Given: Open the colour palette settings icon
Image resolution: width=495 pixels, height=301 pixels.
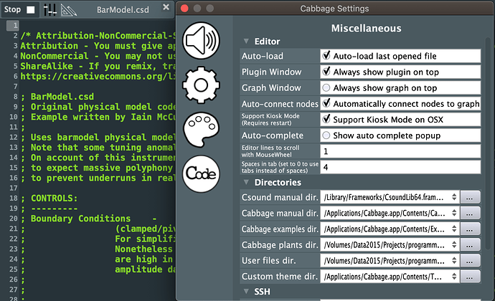Looking at the screenshot, I should click(201, 130).
